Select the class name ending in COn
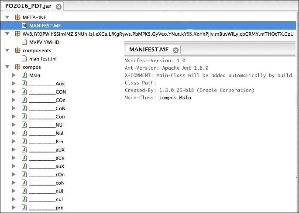Image resolution: width=299 pixels, height=213 pixels. (47, 100)
